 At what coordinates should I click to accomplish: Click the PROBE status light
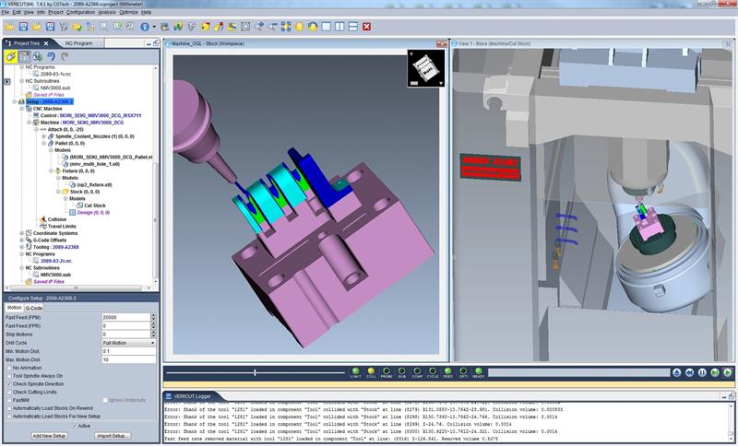pyautogui.click(x=387, y=371)
